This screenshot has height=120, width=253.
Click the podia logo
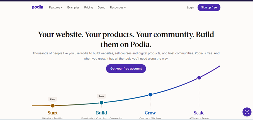pyautogui.click(x=37, y=7)
